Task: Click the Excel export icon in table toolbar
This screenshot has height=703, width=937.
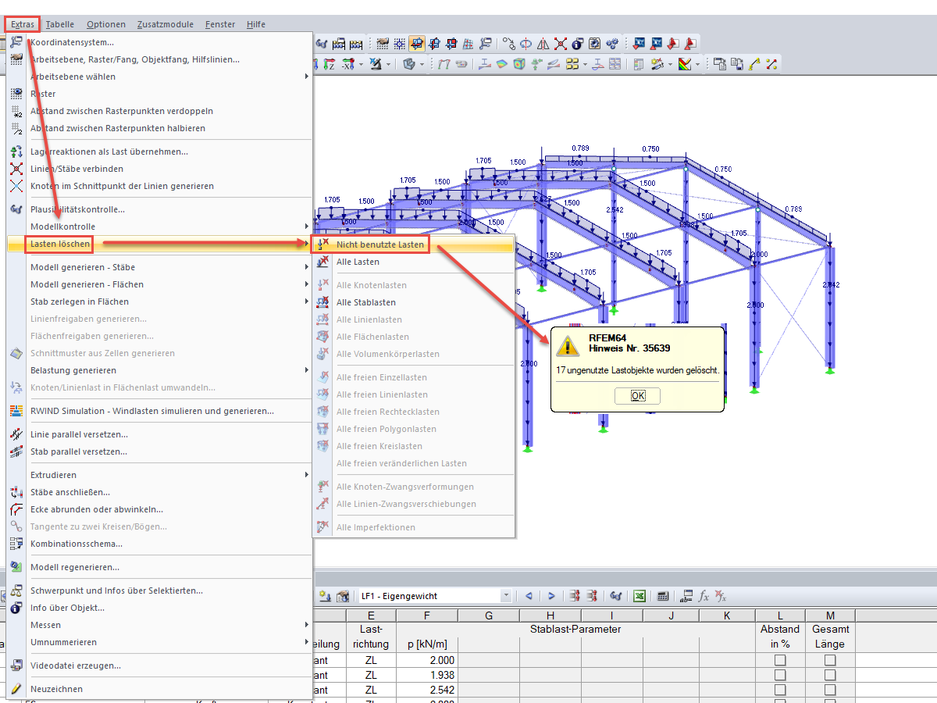Action: click(x=639, y=596)
